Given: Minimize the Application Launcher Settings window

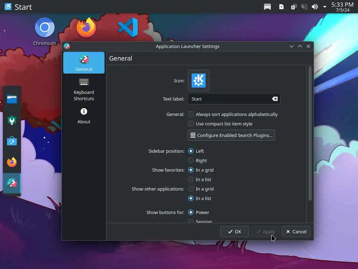Looking at the screenshot, I should coord(292,46).
